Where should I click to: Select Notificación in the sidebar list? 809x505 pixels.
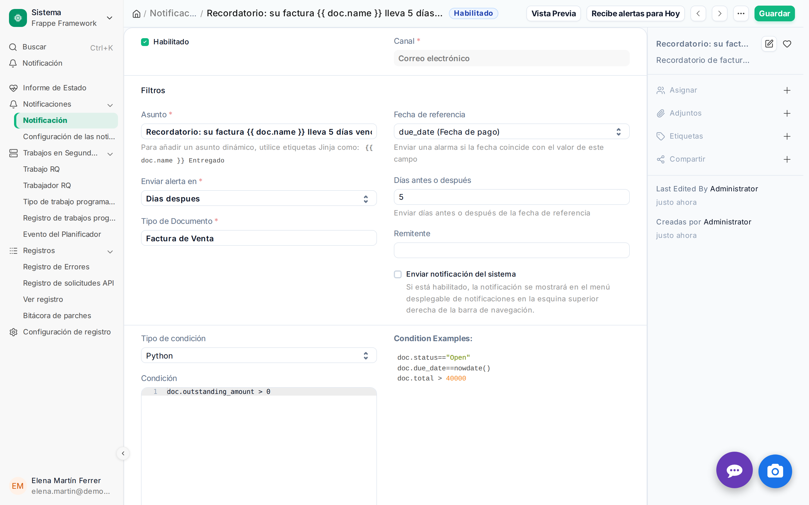[66, 120]
